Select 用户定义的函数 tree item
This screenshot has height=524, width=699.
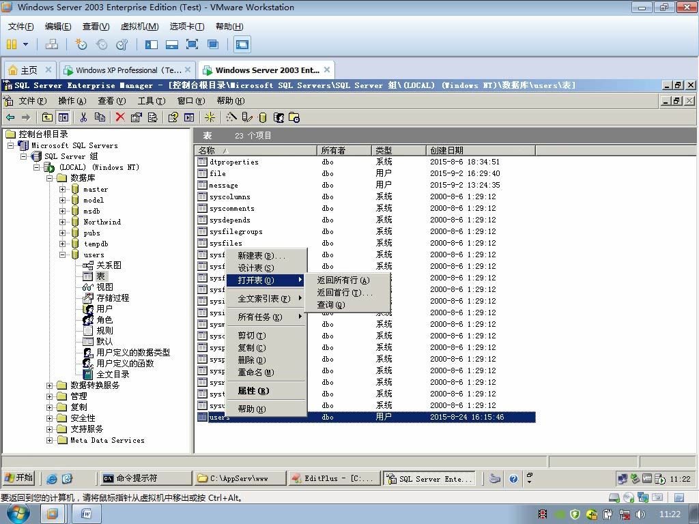(x=125, y=364)
